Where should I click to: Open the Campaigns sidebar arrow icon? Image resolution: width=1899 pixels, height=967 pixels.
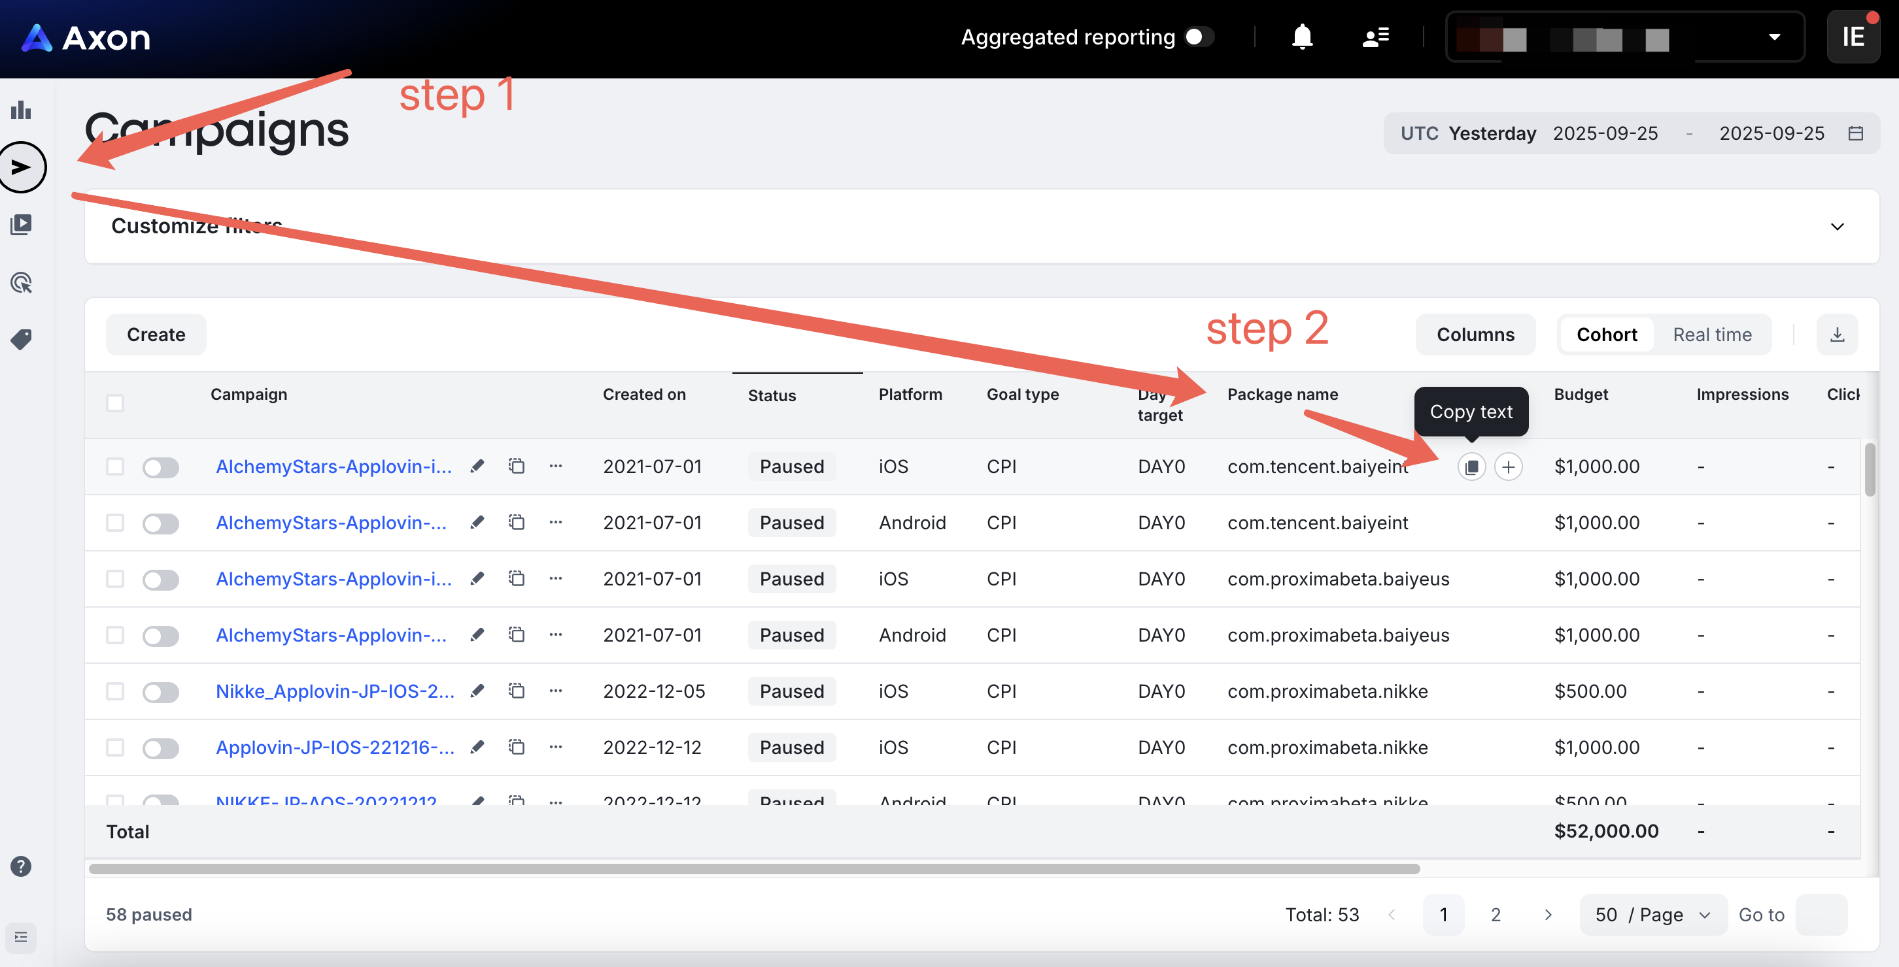22,168
